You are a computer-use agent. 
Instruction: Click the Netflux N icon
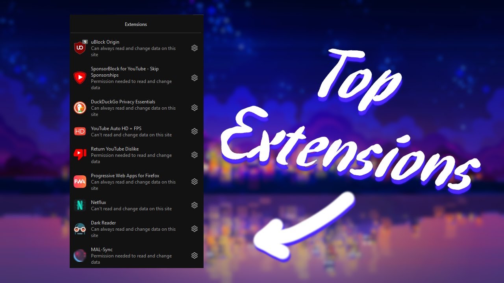point(80,205)
